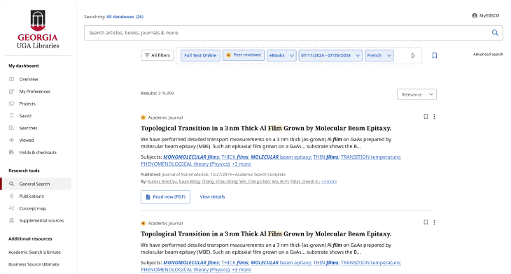Click author Patel, Dinesh K. link

coord(304,182)
